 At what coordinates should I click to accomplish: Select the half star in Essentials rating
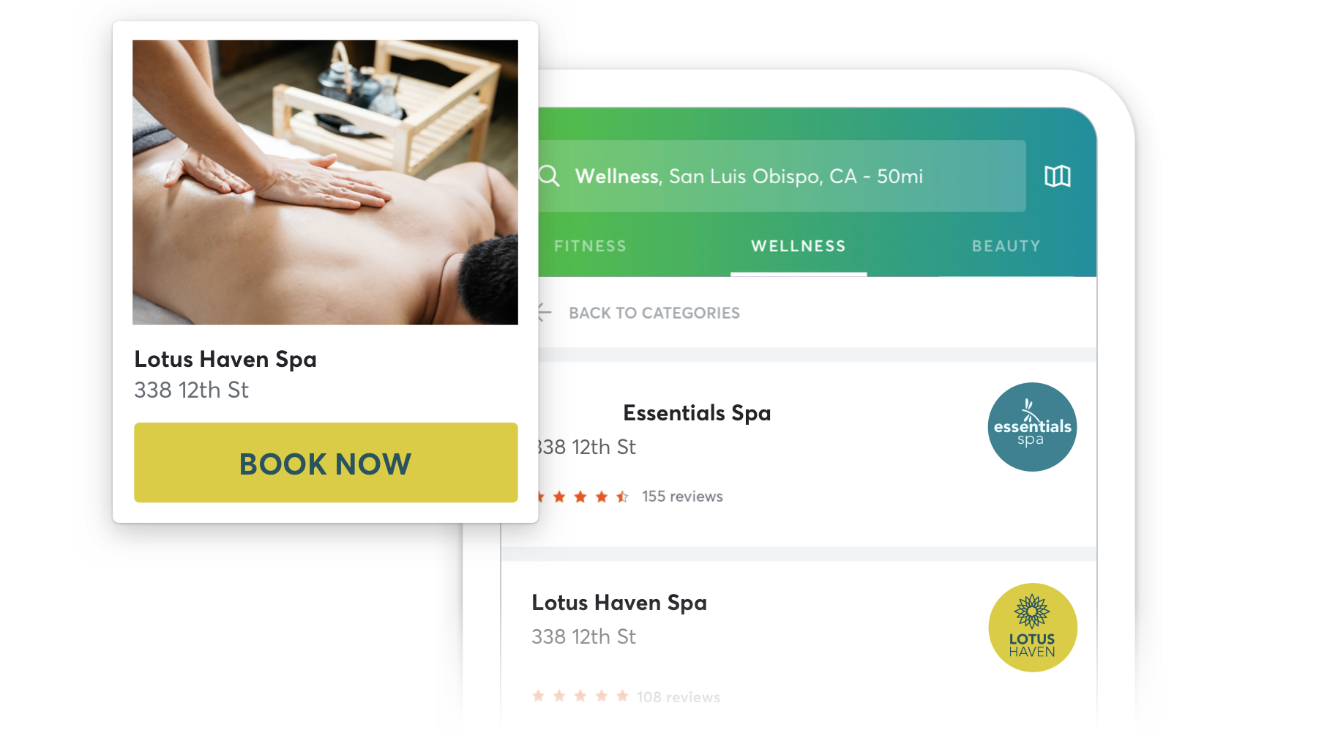pos(622,497)
